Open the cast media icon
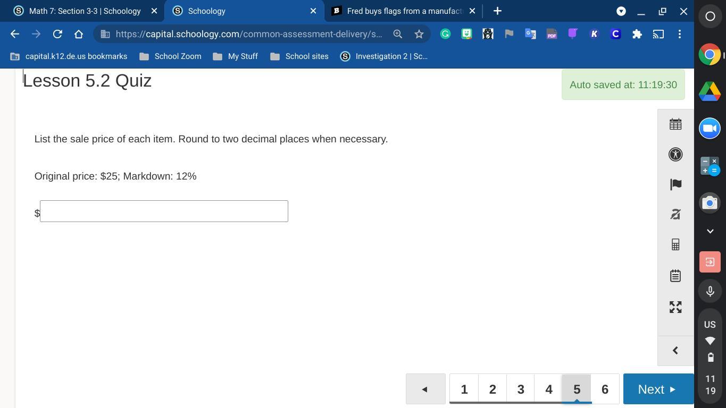 [658, 34]
